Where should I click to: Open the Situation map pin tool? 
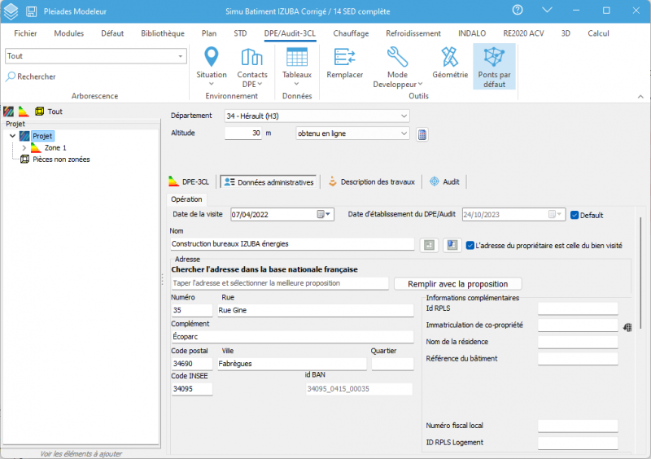coord(212,67)
